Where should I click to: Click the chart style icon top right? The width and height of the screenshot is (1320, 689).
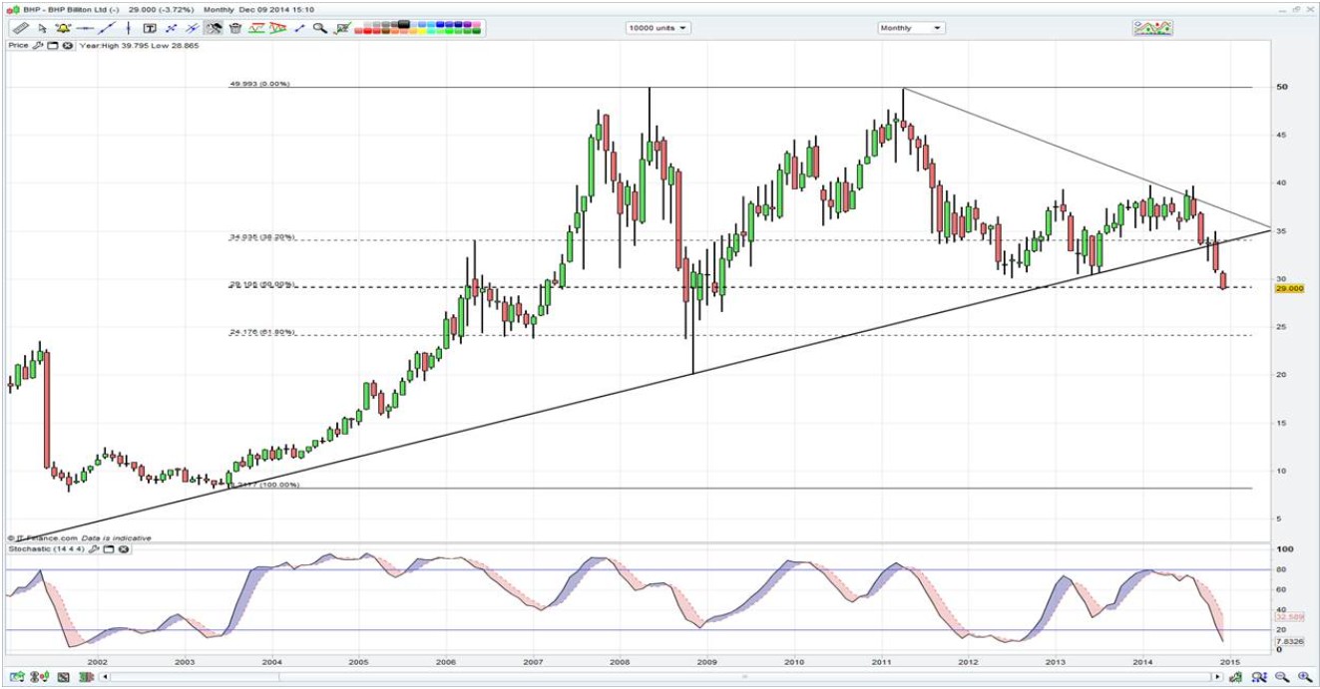[1151, 28]
